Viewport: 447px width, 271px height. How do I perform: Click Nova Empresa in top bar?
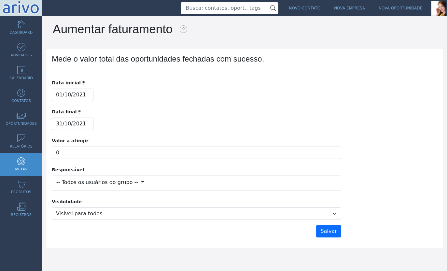(349, 8)
